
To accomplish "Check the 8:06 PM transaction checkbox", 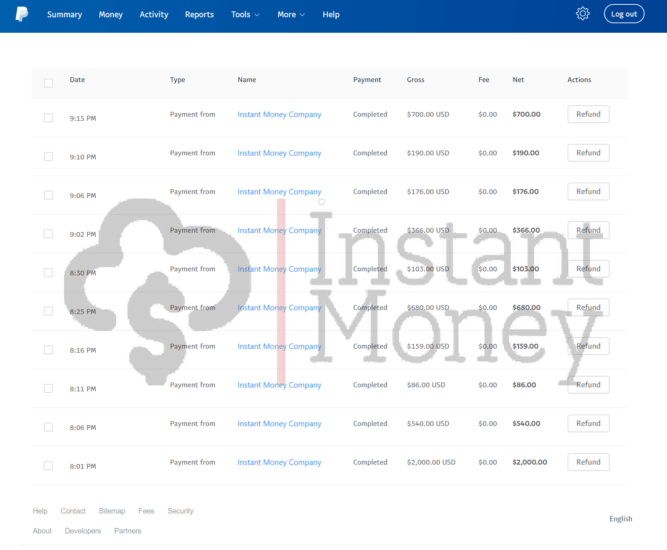I will (48, 427).
